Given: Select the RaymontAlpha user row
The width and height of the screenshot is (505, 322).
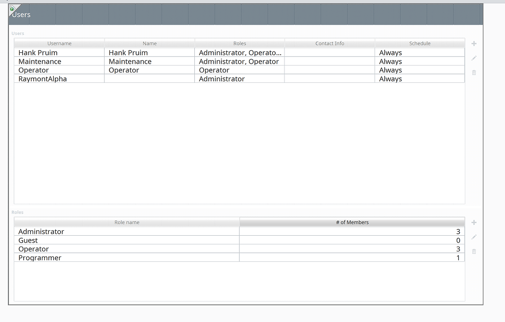Looking at the screenshot, I should (59, 78).
